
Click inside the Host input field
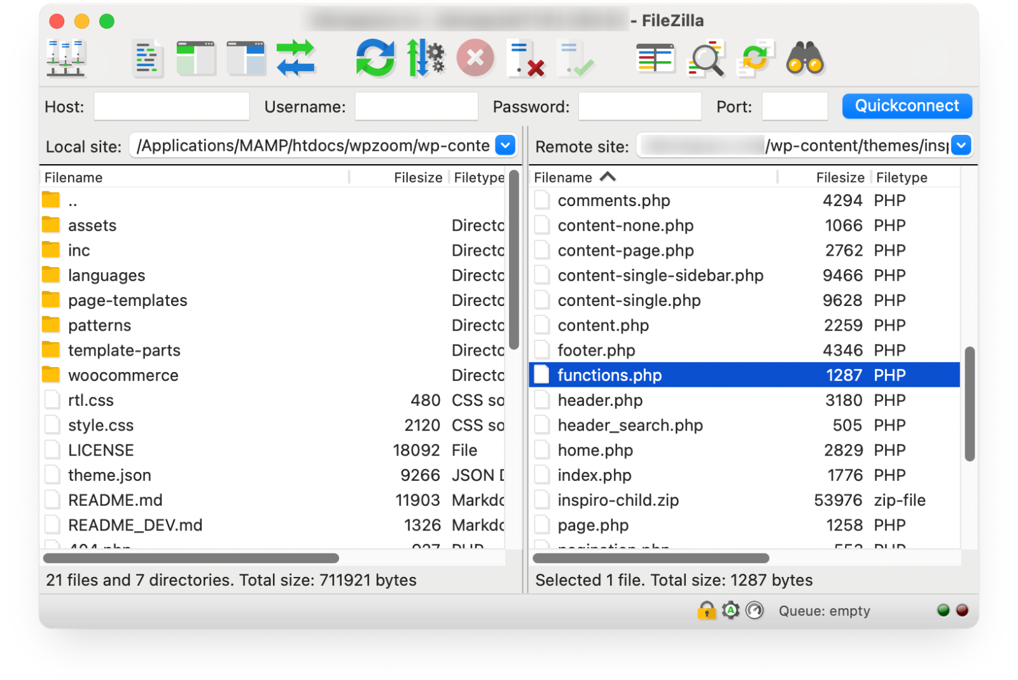(x=171, y=106)
